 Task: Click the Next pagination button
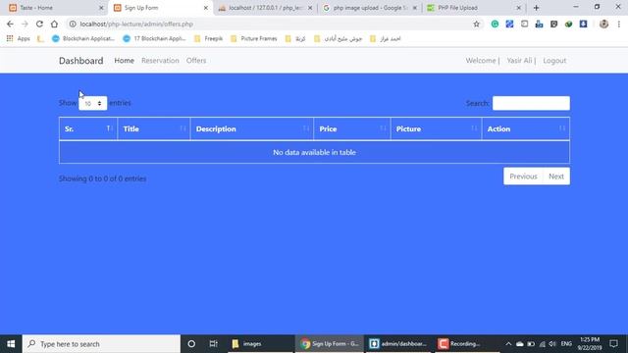coord(556,176)
